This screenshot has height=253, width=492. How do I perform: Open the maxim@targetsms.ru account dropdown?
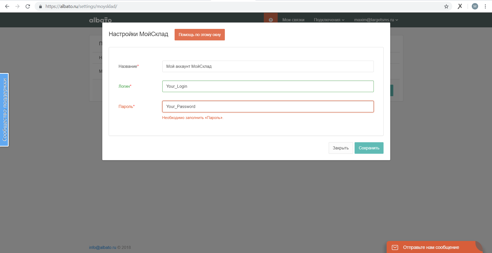tap(376, 20)
